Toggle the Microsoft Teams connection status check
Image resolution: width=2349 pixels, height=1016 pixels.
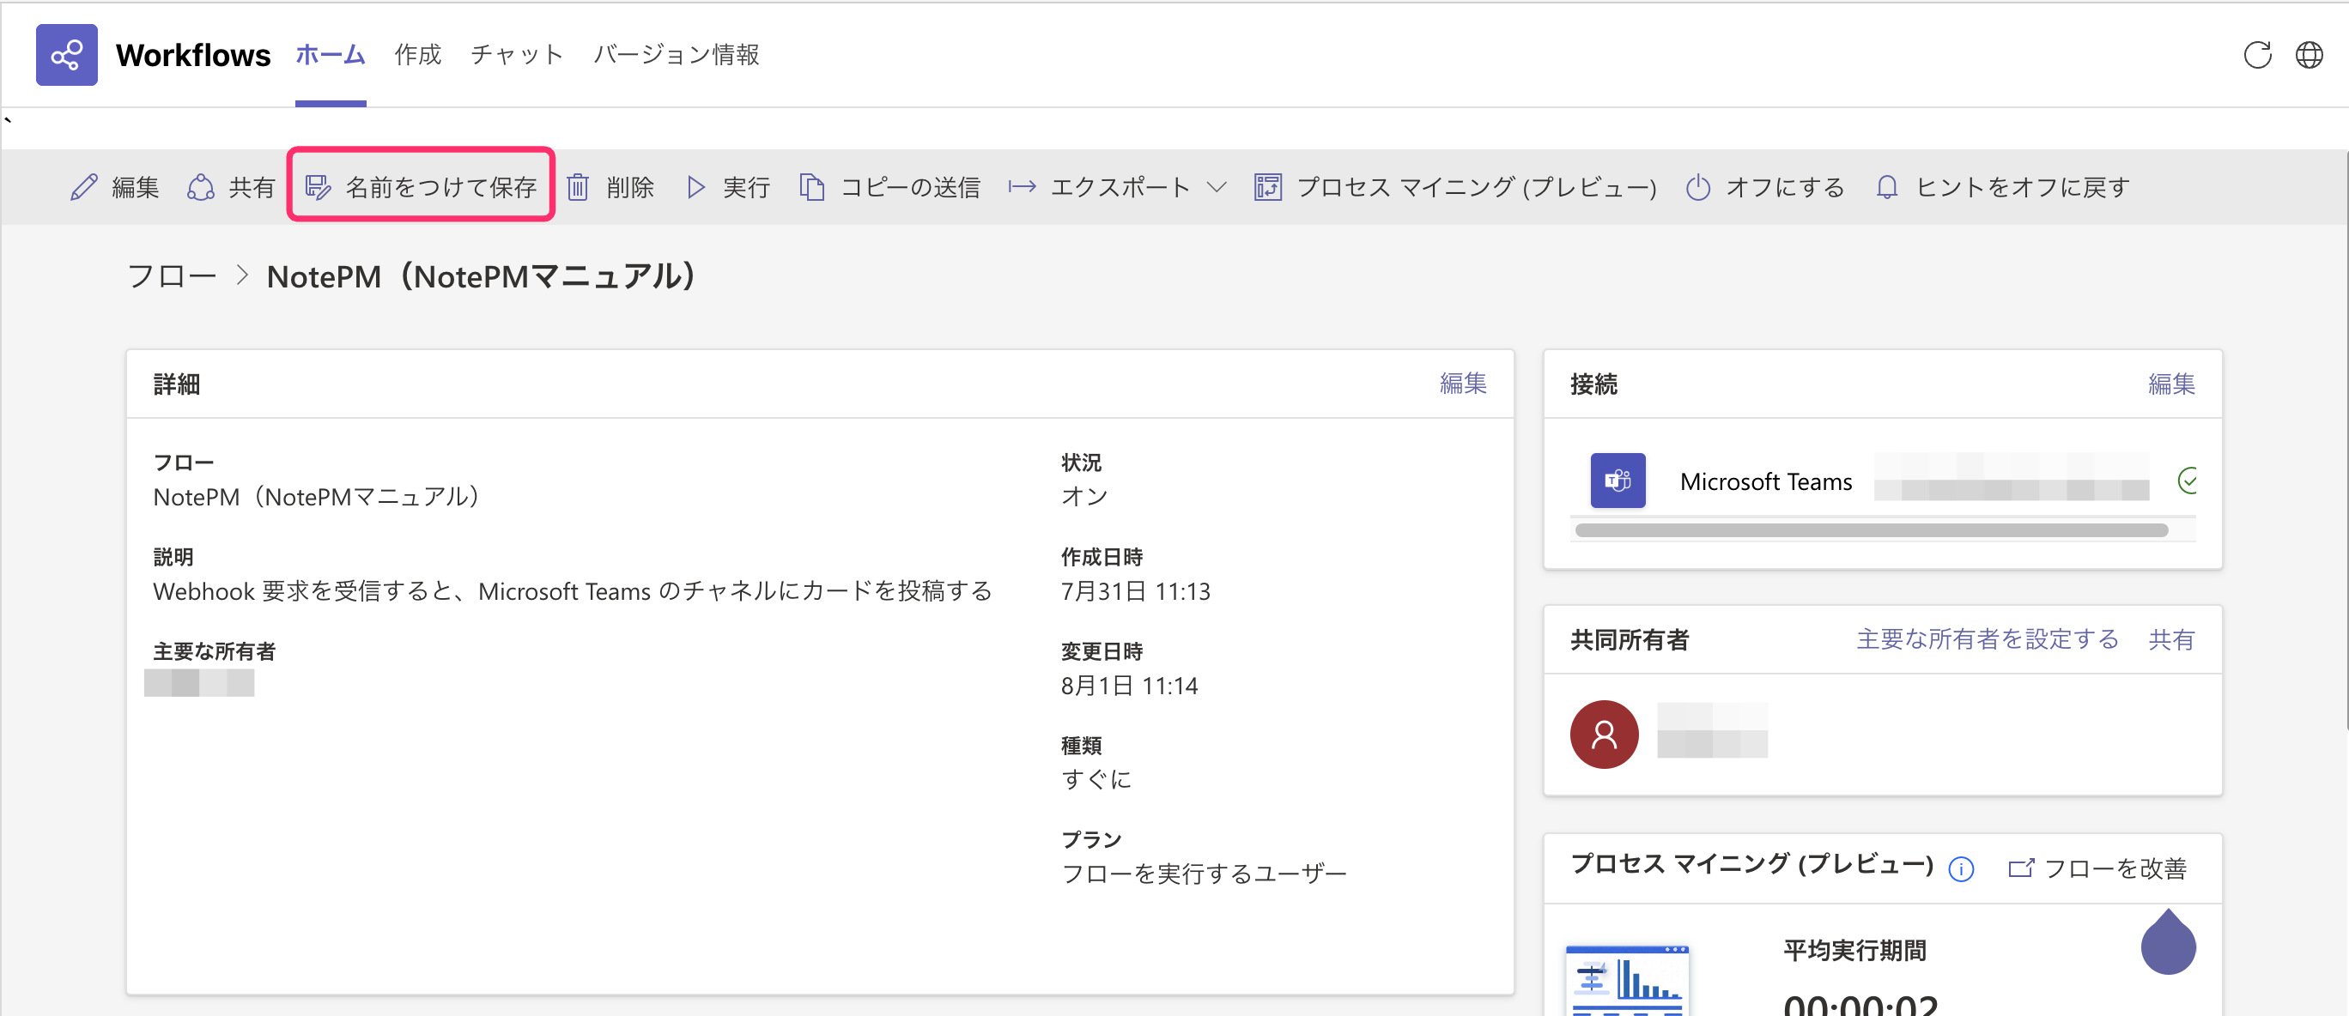(x=2190, y=481)
